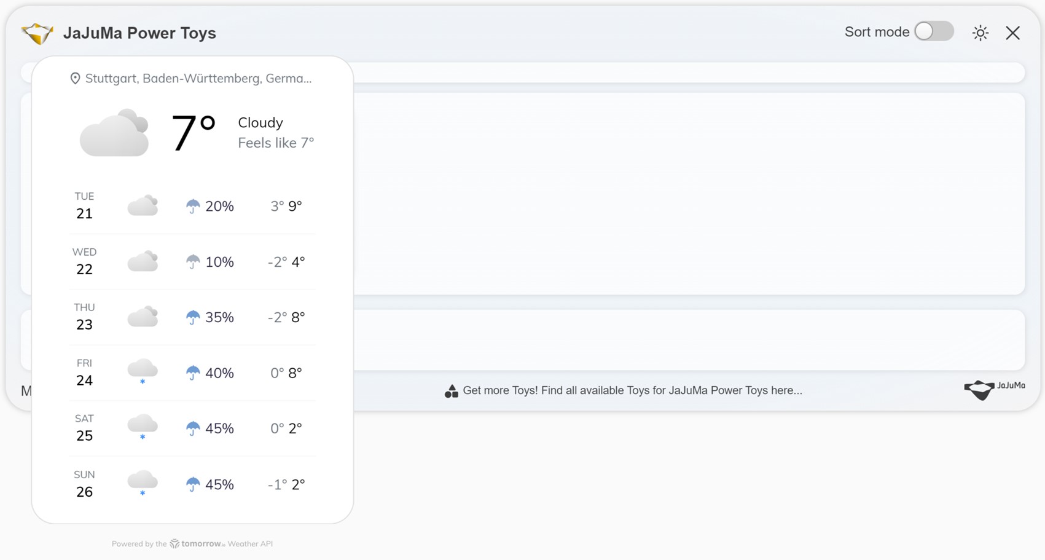Click the Feels like 7° text
The height and width of the screenshot is (560, 1045).
[x=276, y=143]
